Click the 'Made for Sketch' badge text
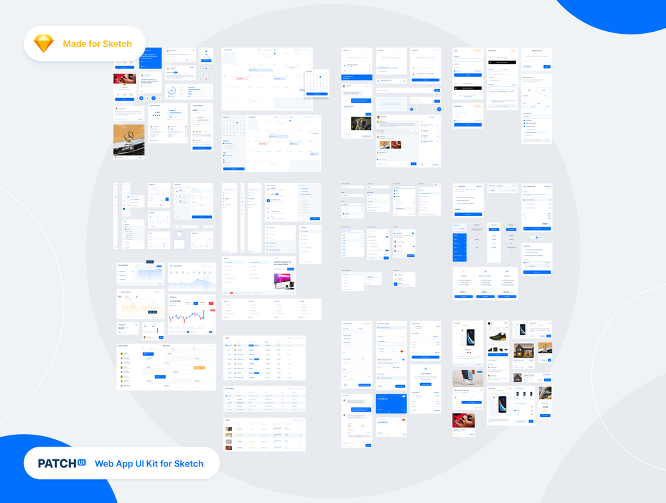Screen dimensions: 666x503 tap(97, 44)
